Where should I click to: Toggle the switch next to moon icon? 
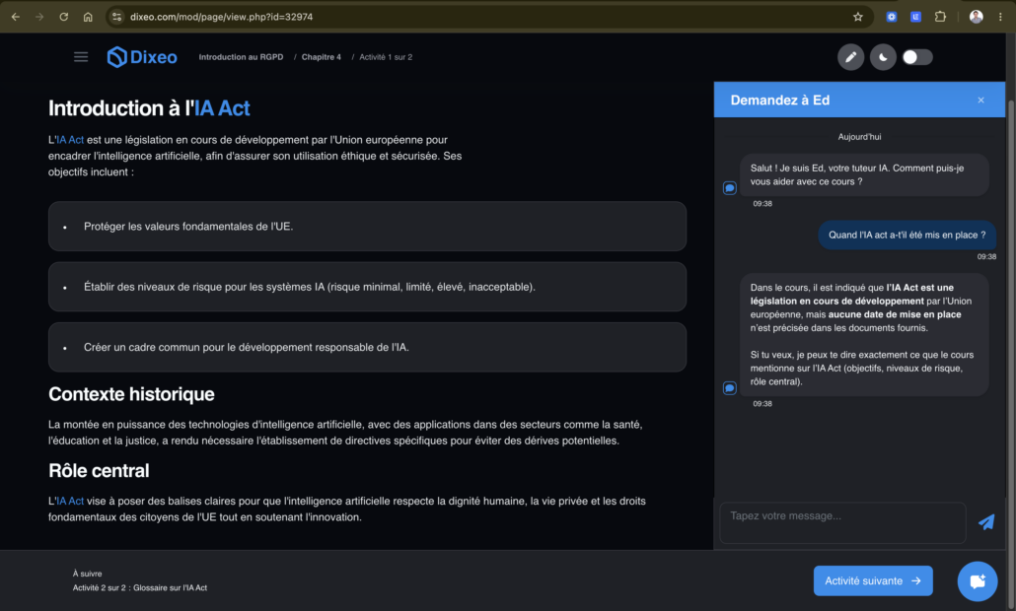(x=916, y=57)
